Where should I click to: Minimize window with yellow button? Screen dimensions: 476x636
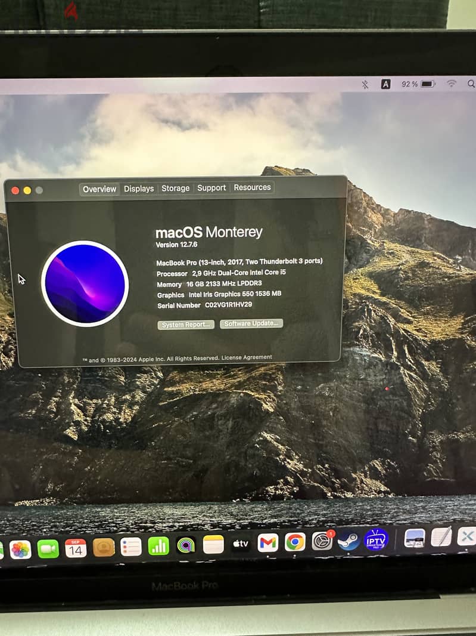27,190
